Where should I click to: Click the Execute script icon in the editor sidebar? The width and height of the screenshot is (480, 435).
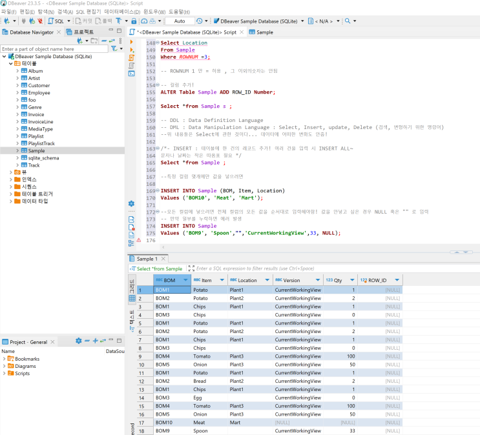(x=132, y=57)
